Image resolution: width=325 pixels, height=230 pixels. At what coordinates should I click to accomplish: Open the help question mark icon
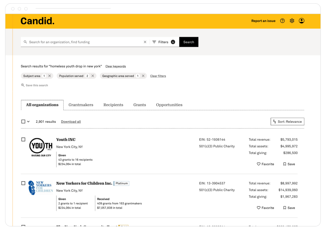point(282,21)
